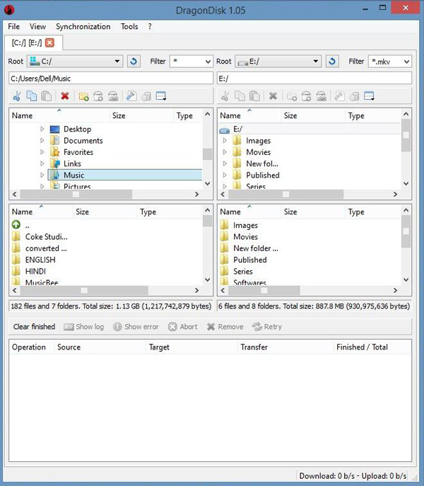Click the Show log button
Viewport: 424px width, 486px height.
pyautogui.click(x=83, y=327)
